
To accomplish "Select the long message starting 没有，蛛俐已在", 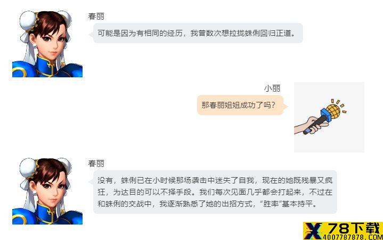I will coord(215,192).
